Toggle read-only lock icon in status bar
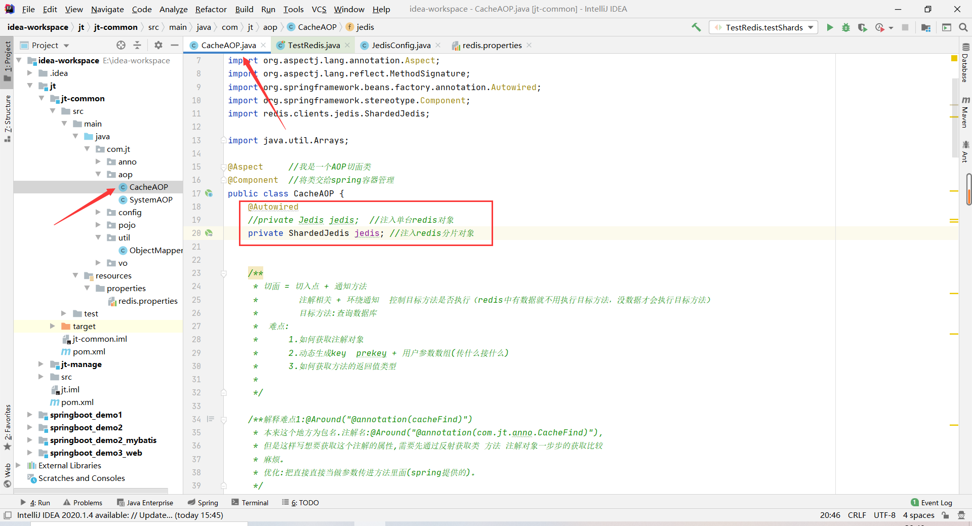 tap(945, 515)
